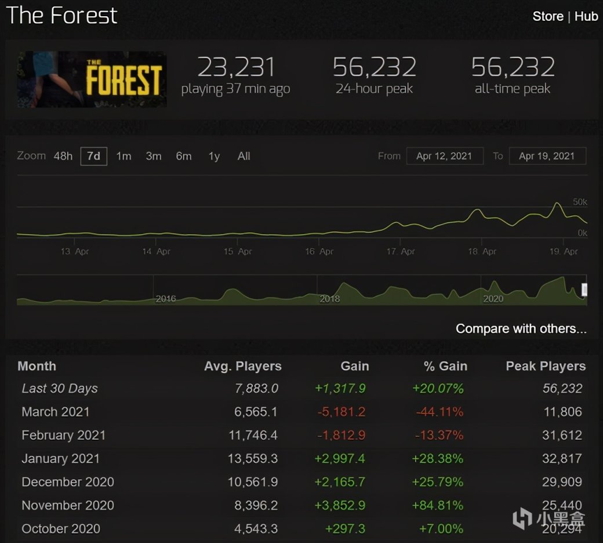Click the 11,746.4 average players value
This screenshot has width=603, height=543.
pos(253,435)
